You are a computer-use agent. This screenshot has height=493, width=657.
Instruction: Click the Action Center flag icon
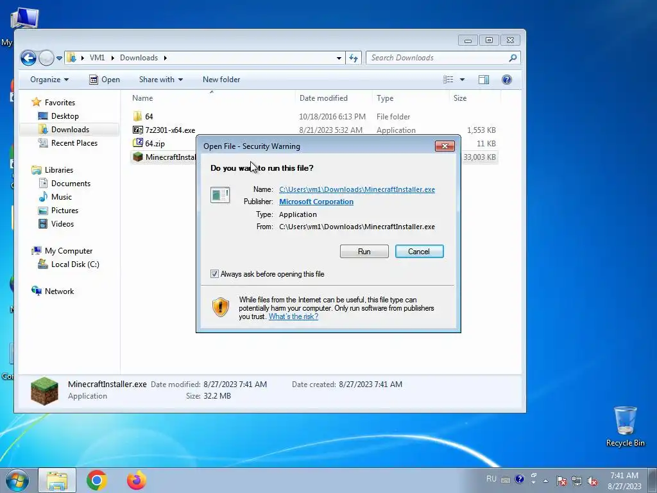pos(561,481)
